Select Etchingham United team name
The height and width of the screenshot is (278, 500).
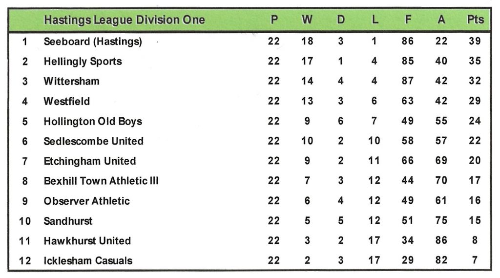[x=90, y=161]
